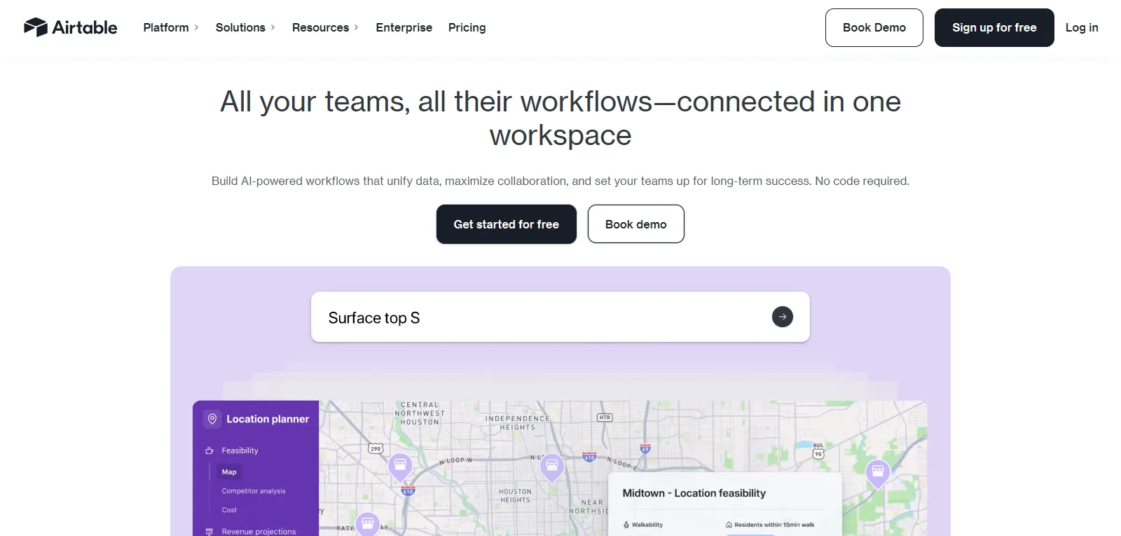1121x536 pixels.
Task: Click 'Residents within 15min walk' label
Action: point(774,525)
